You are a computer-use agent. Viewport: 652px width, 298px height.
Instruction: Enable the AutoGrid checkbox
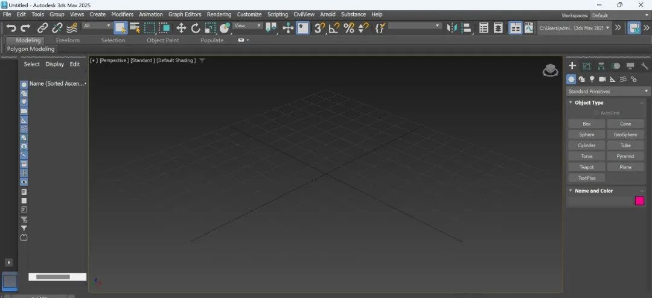click(x=596, y=113)
